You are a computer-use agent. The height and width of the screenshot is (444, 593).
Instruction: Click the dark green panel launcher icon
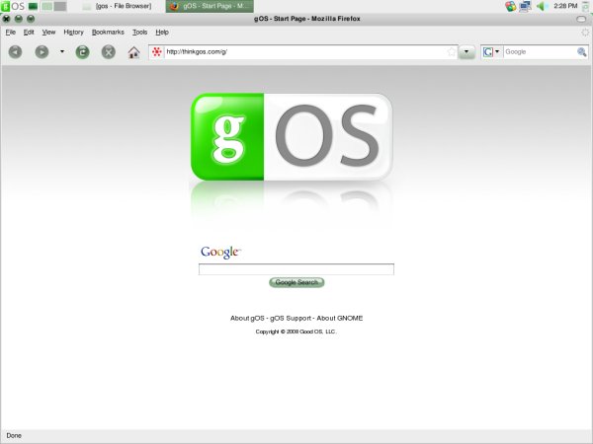(34, 6)
